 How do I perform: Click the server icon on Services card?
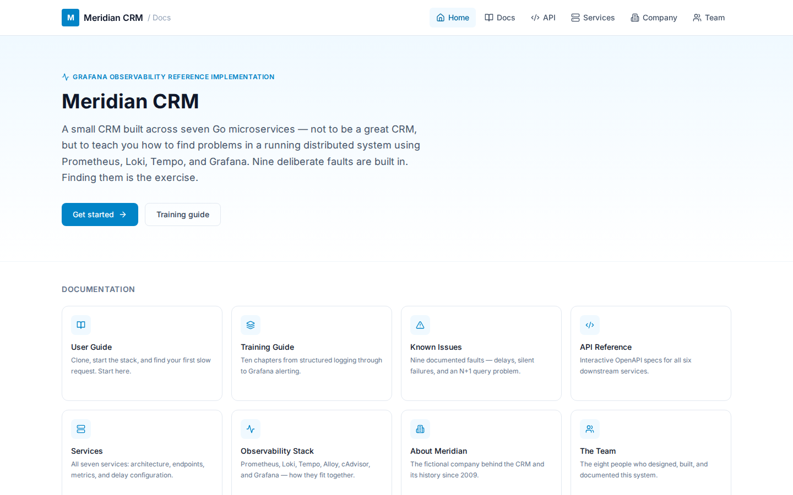81,429
